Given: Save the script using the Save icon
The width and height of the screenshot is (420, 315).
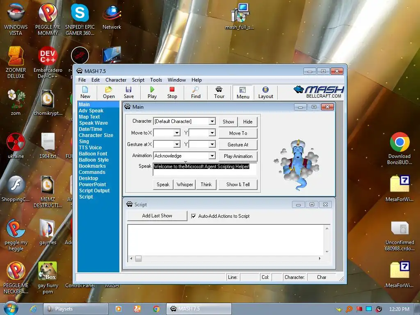Looking at the screenshot, I should coord(128,93).
